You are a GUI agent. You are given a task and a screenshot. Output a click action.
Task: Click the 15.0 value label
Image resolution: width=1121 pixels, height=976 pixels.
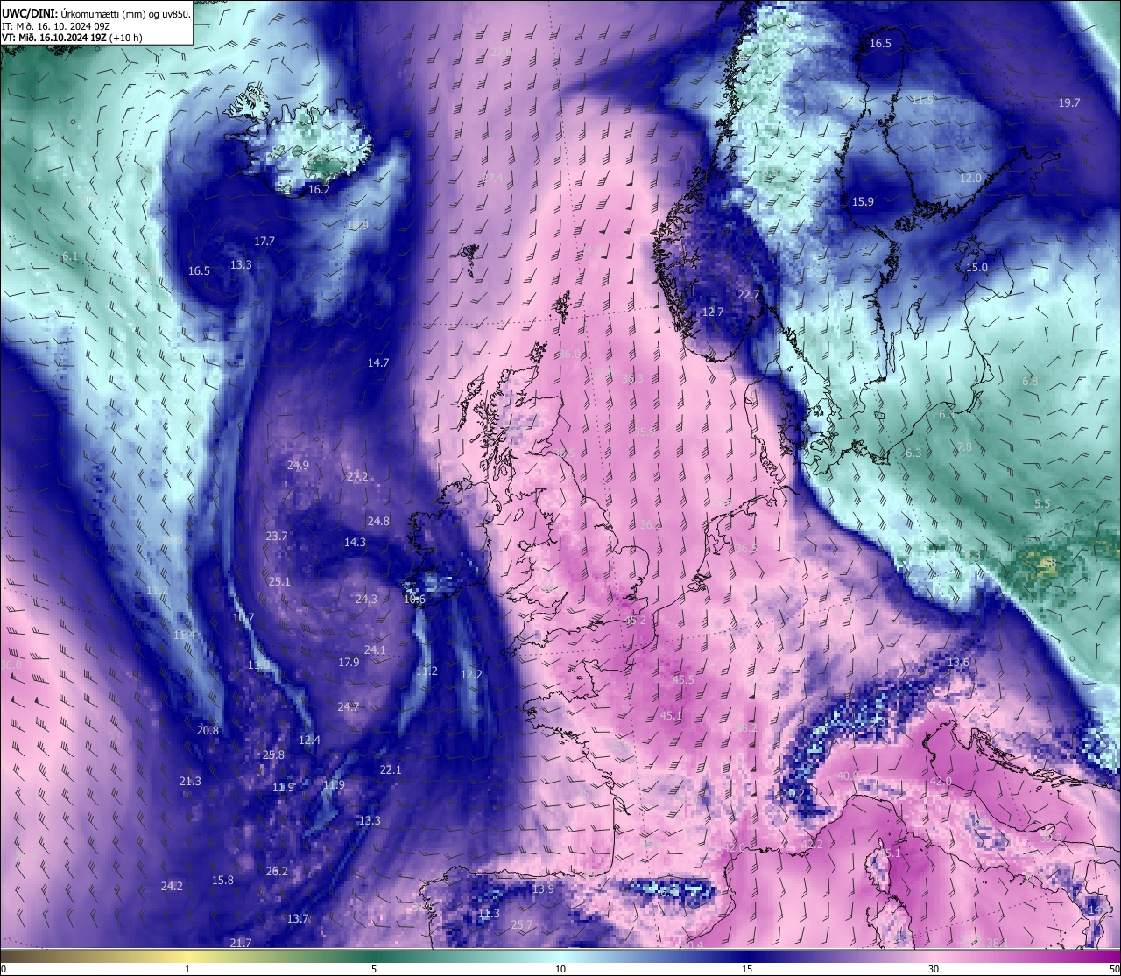[x=976, y=267]
